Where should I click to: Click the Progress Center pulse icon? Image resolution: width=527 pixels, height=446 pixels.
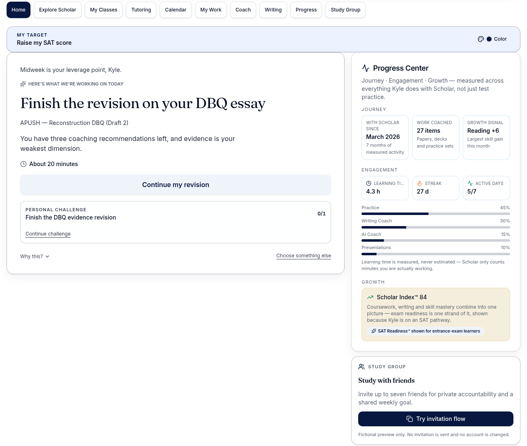click(x=366, y=68)
